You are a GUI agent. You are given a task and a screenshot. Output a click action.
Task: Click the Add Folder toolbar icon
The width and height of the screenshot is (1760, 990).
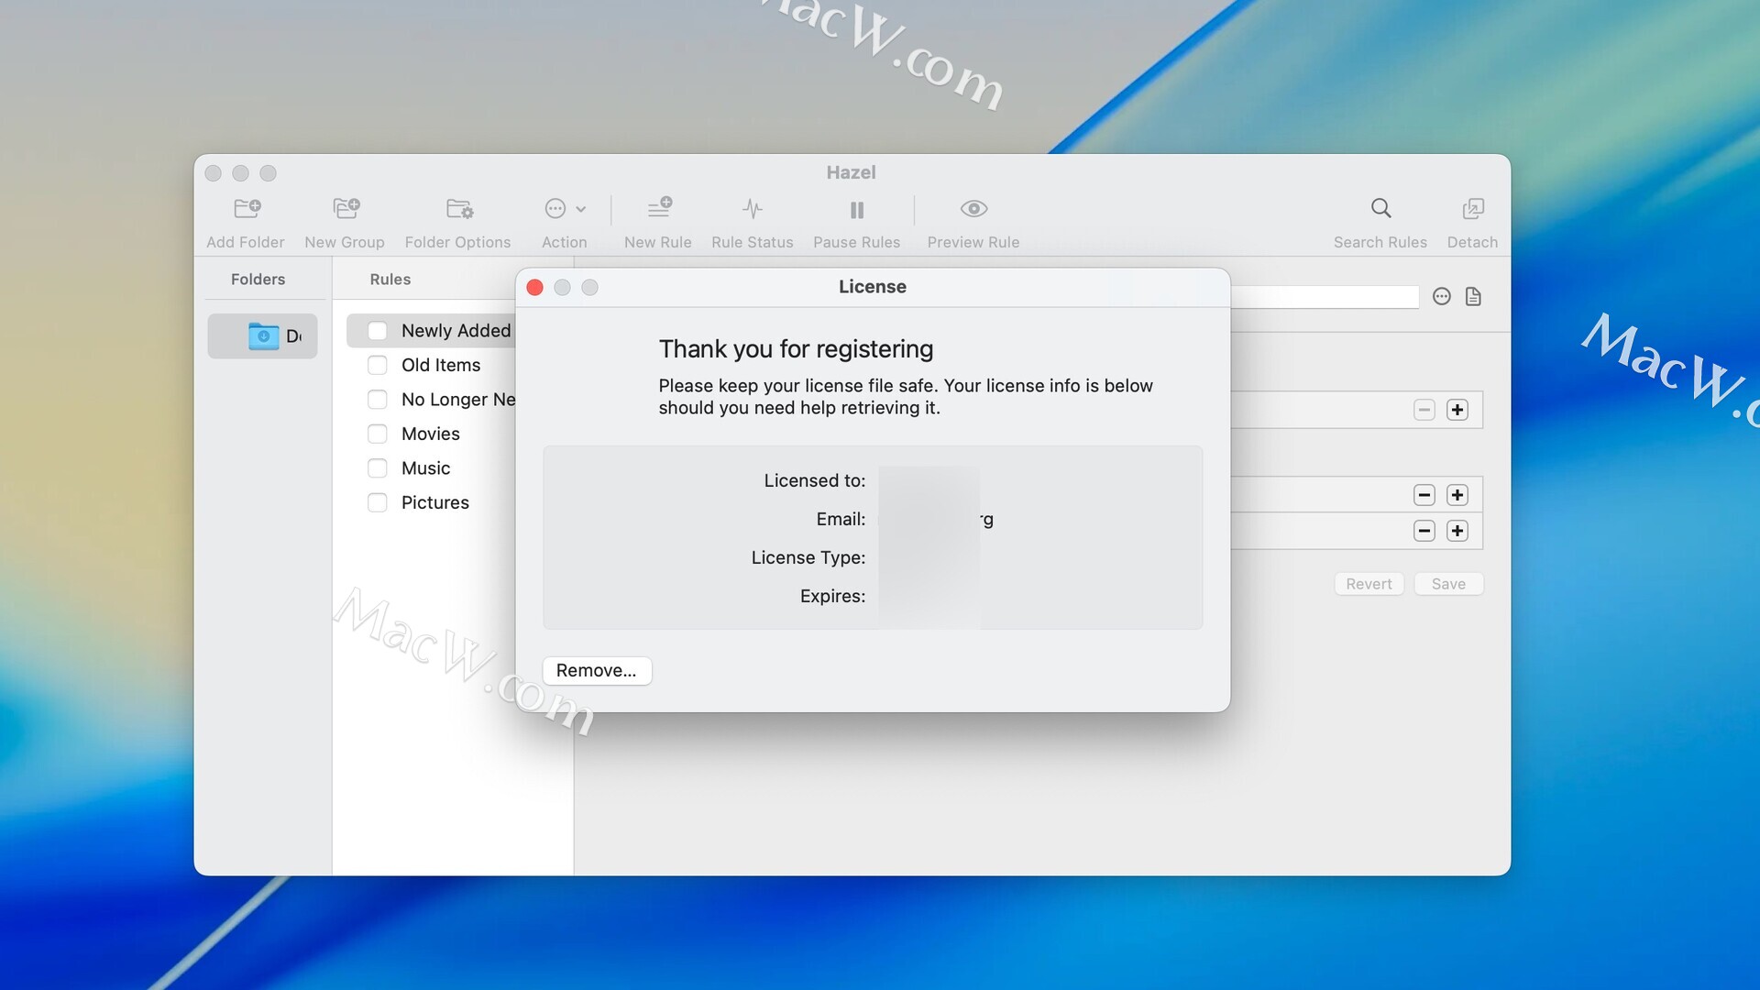click(247, 209)
